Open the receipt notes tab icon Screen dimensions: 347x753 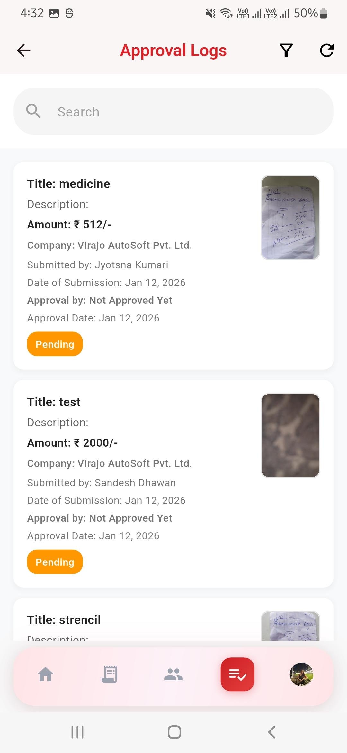point(109,674)
